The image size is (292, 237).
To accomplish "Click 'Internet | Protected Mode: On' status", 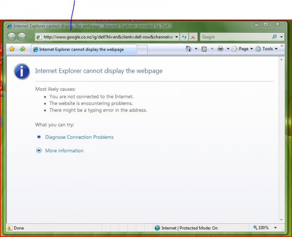I will (189, 228).
